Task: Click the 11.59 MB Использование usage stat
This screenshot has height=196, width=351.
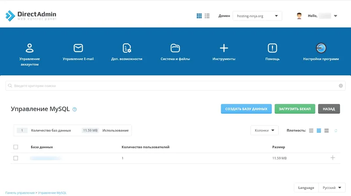Action: 105,130
